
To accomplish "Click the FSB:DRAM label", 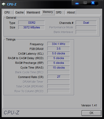I will point(36,49).
